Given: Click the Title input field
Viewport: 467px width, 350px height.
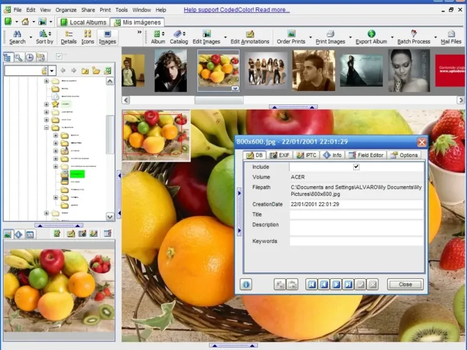Looking at the screenshot, I should click(356, 215).
